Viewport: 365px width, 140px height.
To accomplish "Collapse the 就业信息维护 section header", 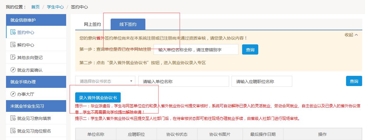I will pyautogui.click(x=36, y=20).
